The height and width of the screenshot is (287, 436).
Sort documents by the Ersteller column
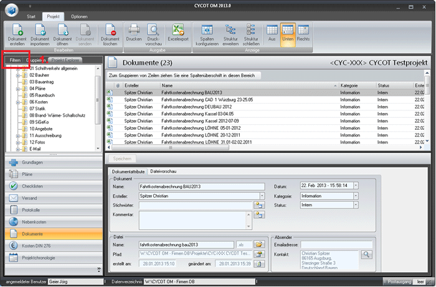pyautogui.click(x=141, y=85)
